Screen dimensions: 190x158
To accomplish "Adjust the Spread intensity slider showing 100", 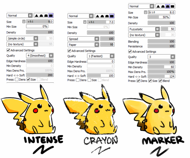I will (107, 38).
